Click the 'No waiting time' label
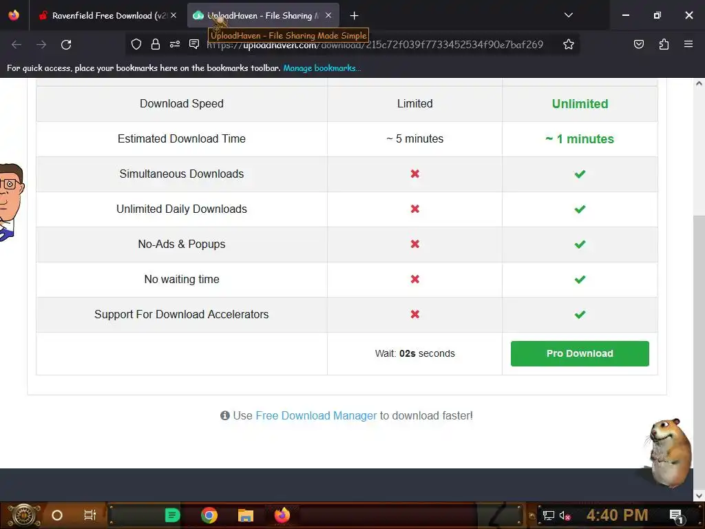Viewport: 705px width, 529px height. [x=182, y=279]
